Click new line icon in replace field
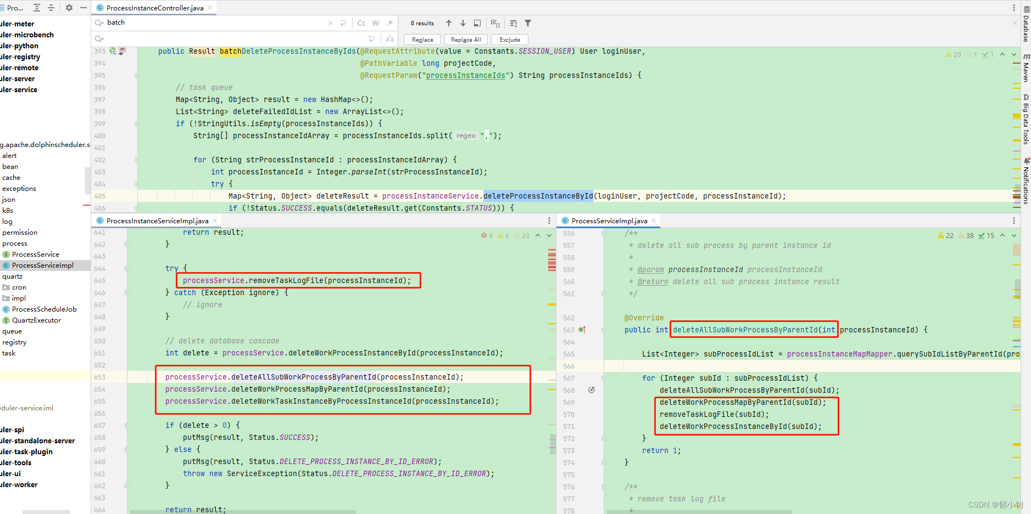This screenshot has height=514, width=1031. tap(372, 39)
